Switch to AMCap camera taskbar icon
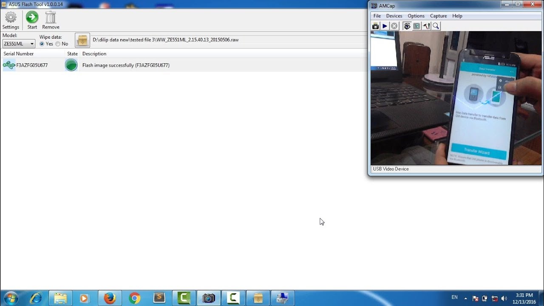The image size is (544, 306). tap(208, 298)
